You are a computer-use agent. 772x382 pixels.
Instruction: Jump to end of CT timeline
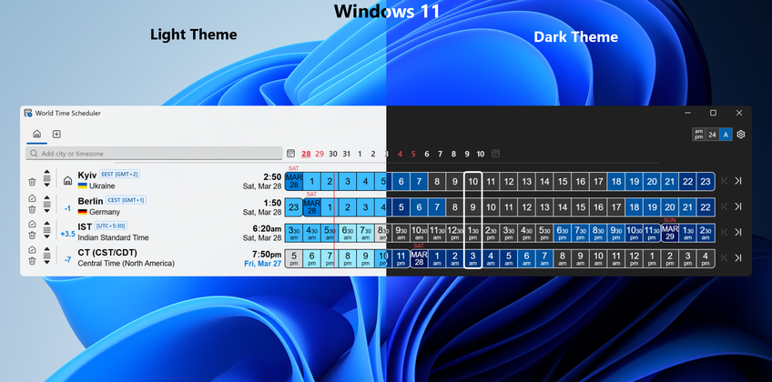[x=738, y=257]
